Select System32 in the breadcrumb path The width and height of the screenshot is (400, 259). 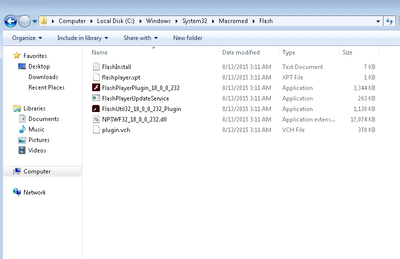click(195, 21)
